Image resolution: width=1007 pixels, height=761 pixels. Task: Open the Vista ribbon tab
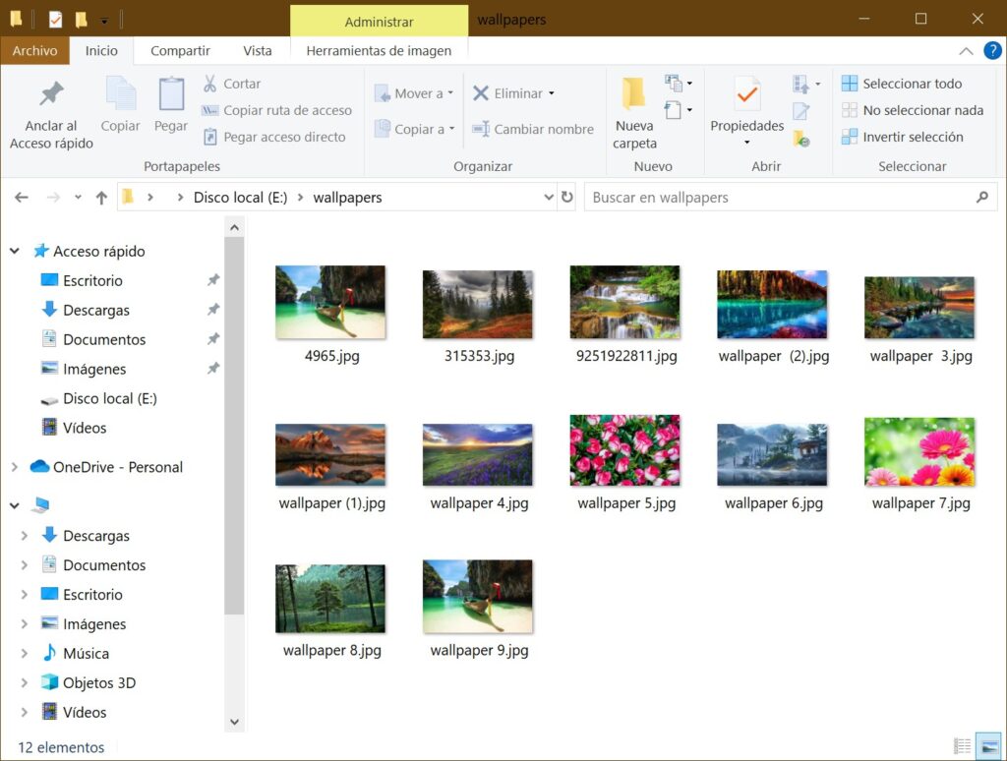coord(258,51)
